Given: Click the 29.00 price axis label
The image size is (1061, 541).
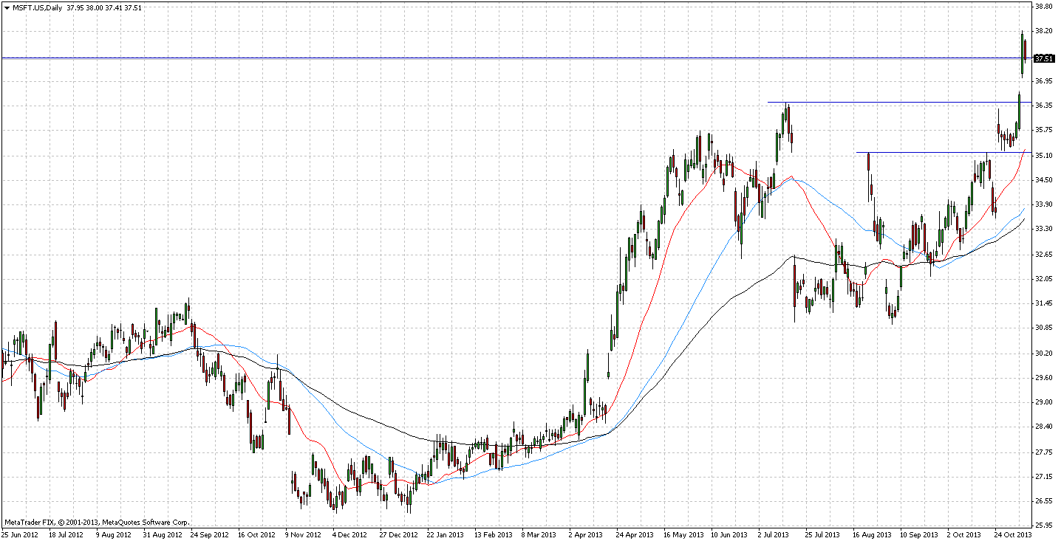Looking at the screenshot, I should pos(1043,403).
